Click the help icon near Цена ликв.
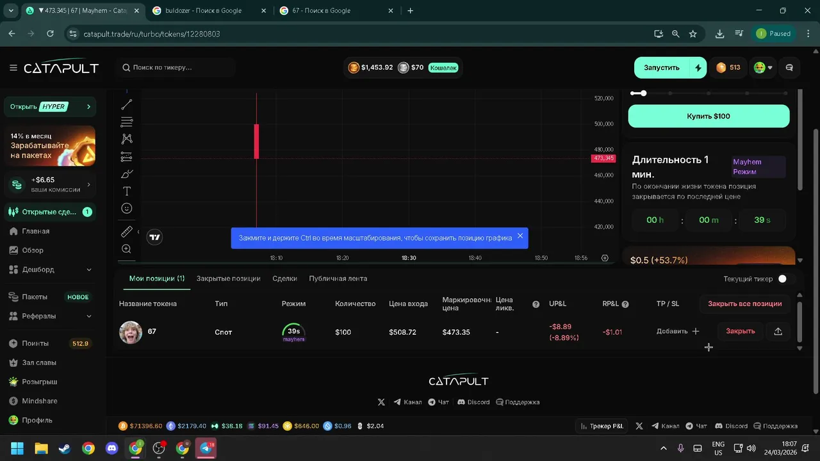 536,304
